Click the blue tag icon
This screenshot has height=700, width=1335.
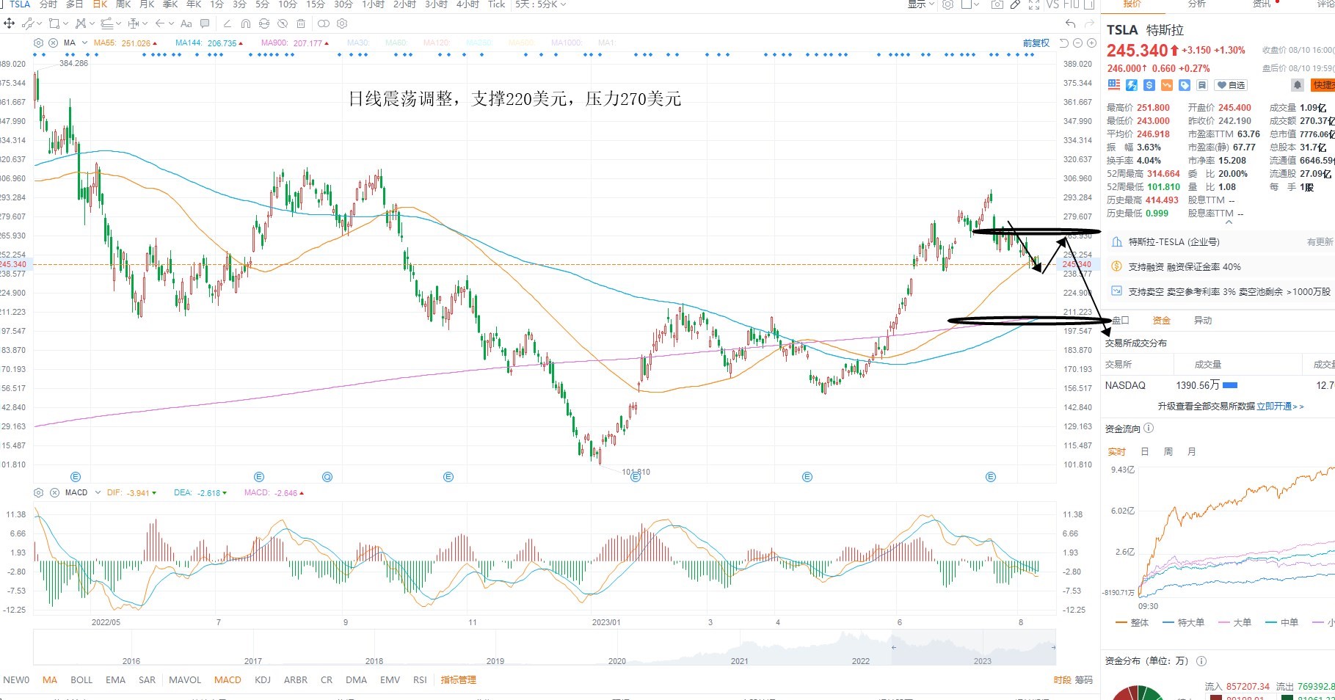tap(1185, 85)
